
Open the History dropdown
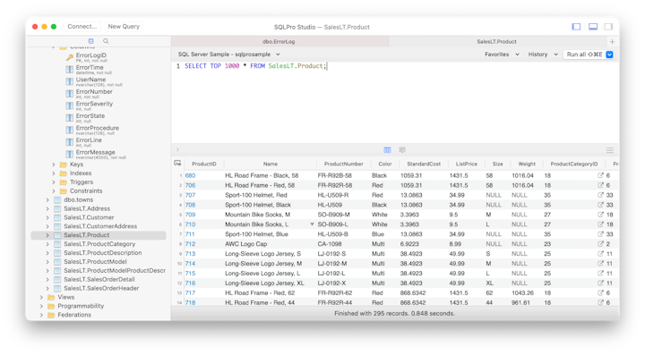(543, 55)
